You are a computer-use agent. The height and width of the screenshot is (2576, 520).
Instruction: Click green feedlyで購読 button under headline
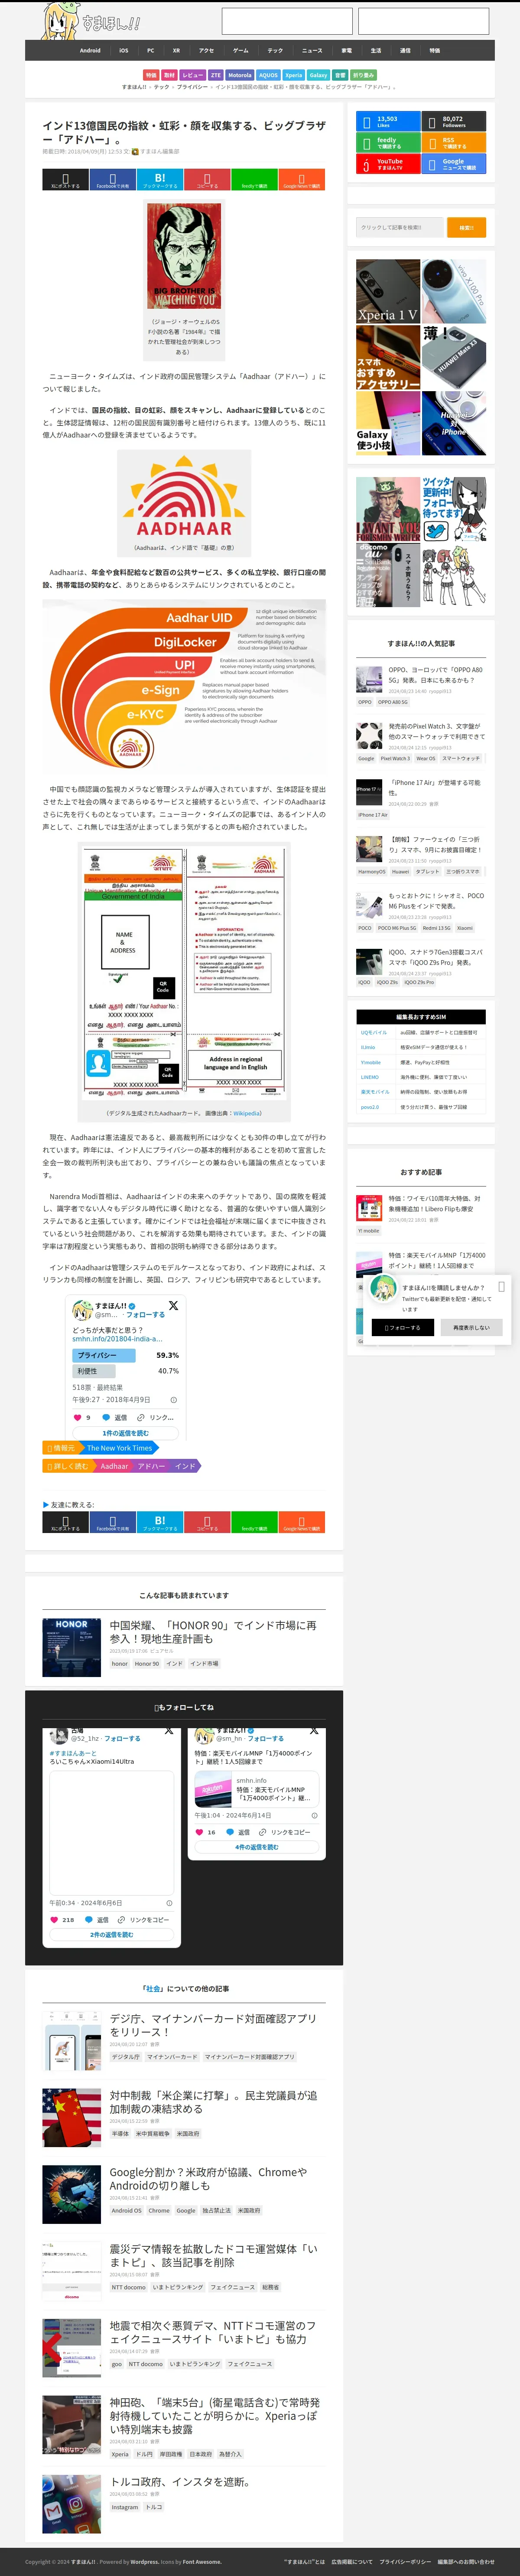(254, 180)
